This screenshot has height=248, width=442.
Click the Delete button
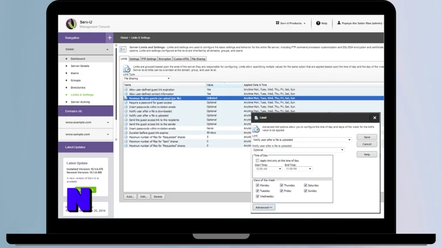(158, 196)
